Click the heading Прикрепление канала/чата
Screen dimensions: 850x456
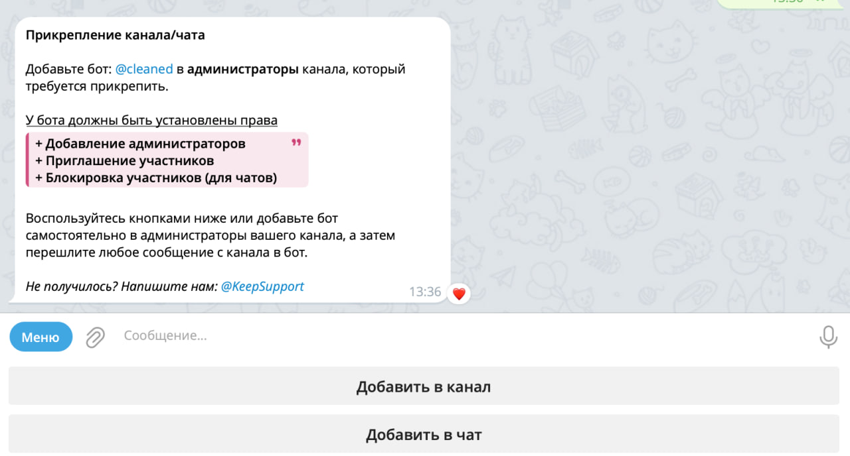point(116,35)
